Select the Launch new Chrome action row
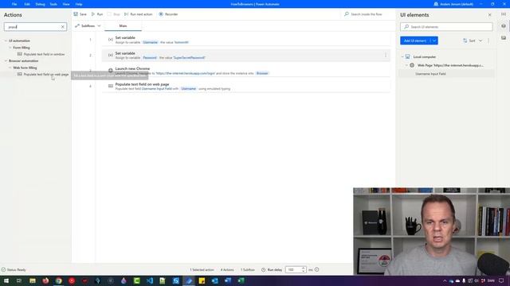The image size is (510, 286). pyautogui.click(x=246, y=71)
